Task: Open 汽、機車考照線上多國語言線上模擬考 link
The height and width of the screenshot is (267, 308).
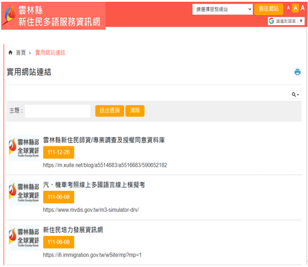Action: tap(94, 184)
